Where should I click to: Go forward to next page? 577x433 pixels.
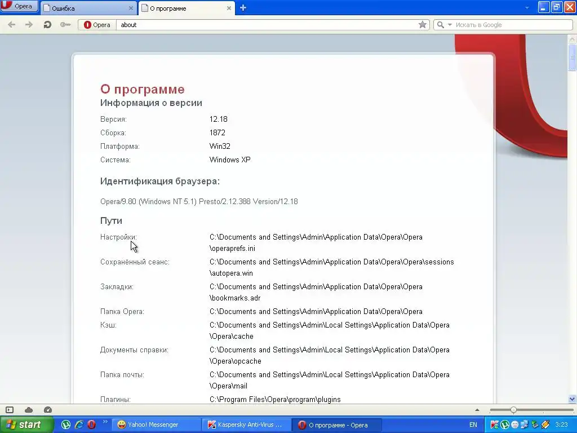[29, 25]
